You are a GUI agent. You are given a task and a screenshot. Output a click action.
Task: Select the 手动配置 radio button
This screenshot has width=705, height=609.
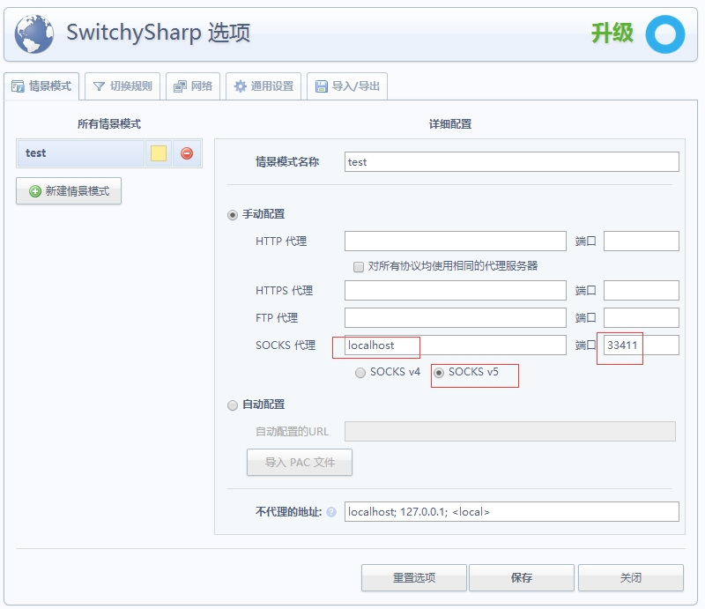(233, 214)
